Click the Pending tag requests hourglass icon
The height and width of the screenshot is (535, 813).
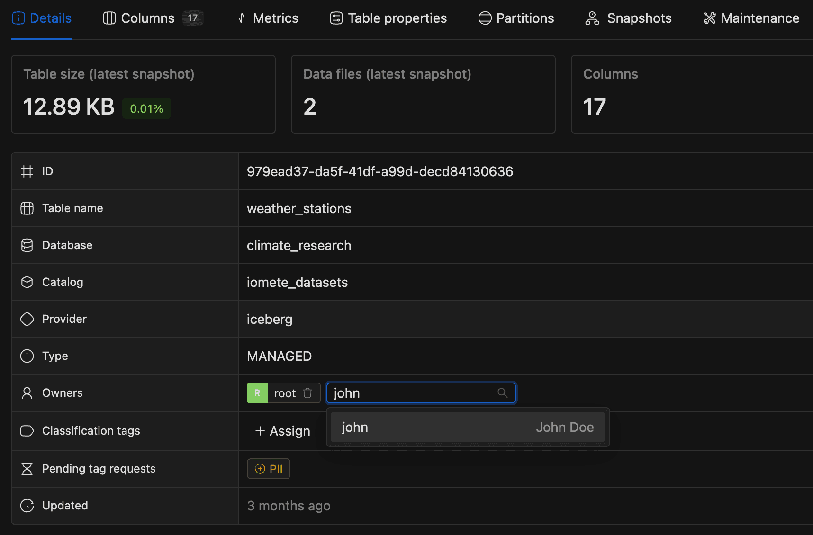point(27,469)
